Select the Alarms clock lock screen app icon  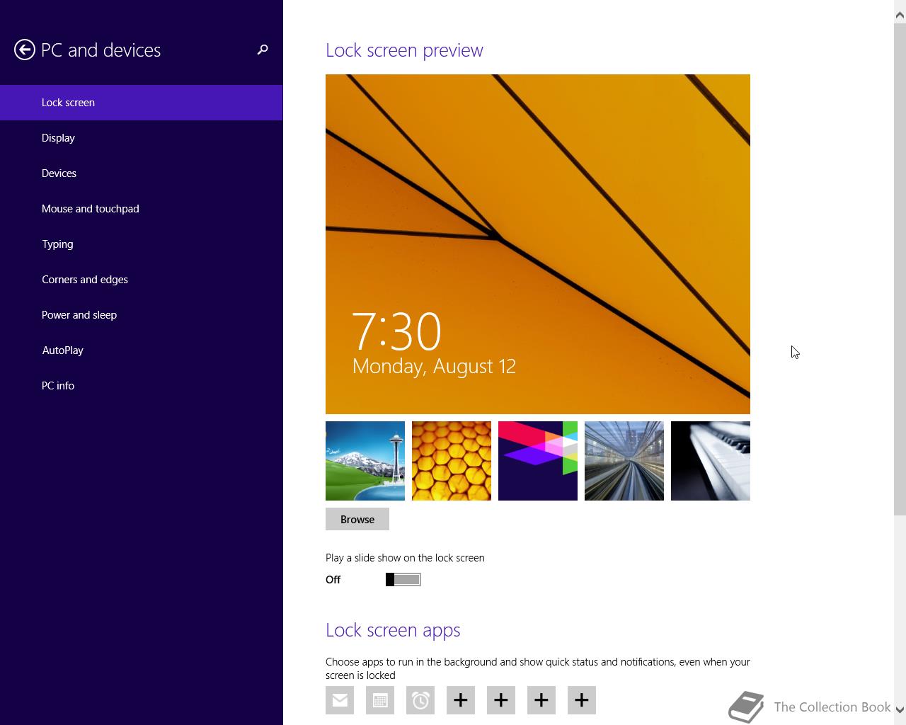420,700
